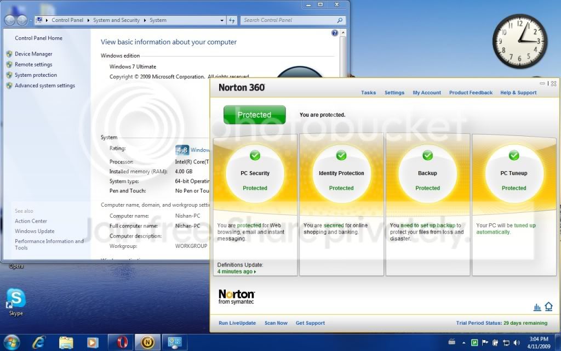Click Trial Period Status 29 days remaining
This screenshot has width=561, height=351.
pyautogui.click(x=502, y=322)
